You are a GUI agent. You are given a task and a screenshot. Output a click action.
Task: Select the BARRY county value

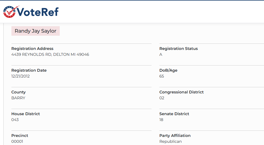click(x=18, y=98)
